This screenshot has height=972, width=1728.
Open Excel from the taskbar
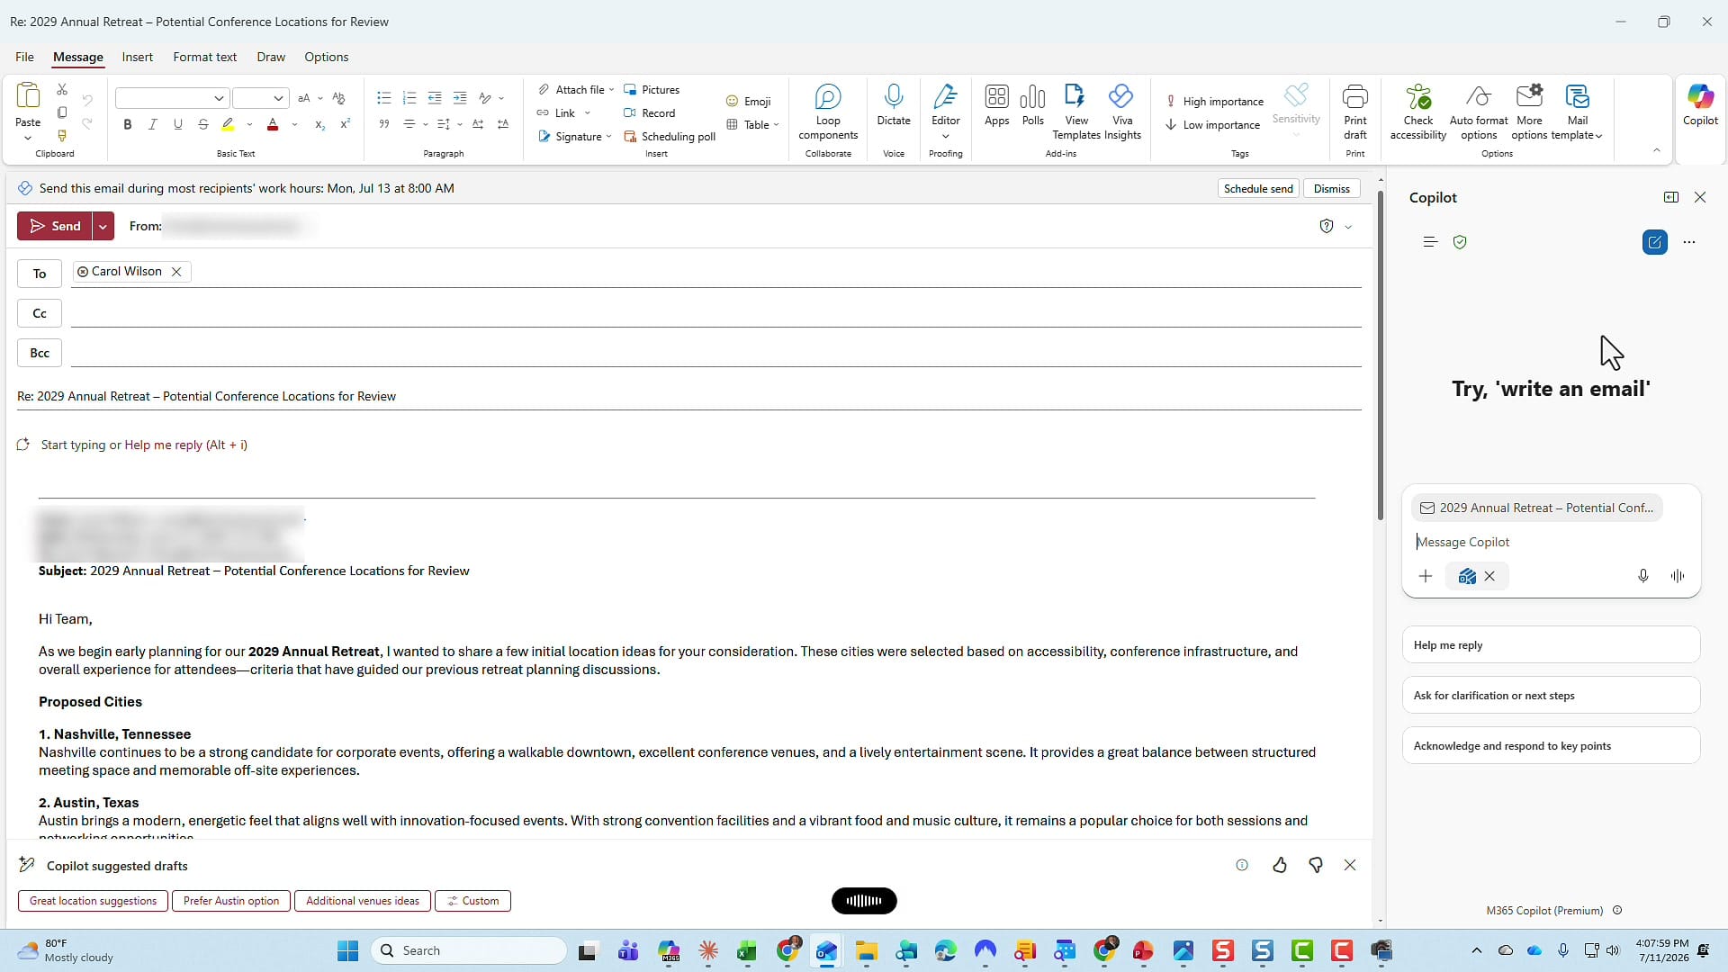pyautogui.click(x=747, y=950)
